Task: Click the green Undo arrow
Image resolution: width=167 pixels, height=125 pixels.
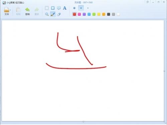Action: [x=27, y=10]
